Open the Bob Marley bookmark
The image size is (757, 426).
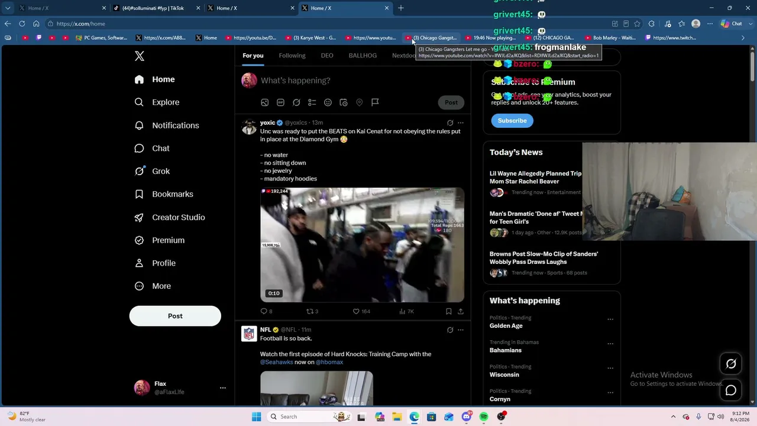click(x=610, y=38)
